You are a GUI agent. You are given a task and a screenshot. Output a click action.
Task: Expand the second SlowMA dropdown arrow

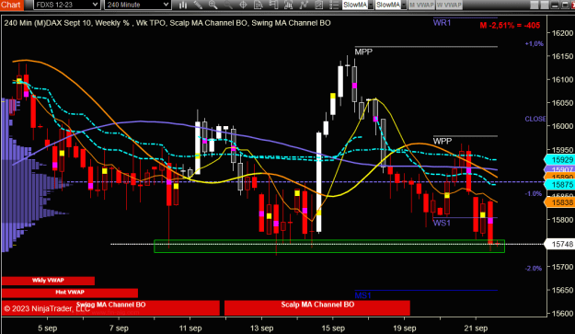click(404, 5)
